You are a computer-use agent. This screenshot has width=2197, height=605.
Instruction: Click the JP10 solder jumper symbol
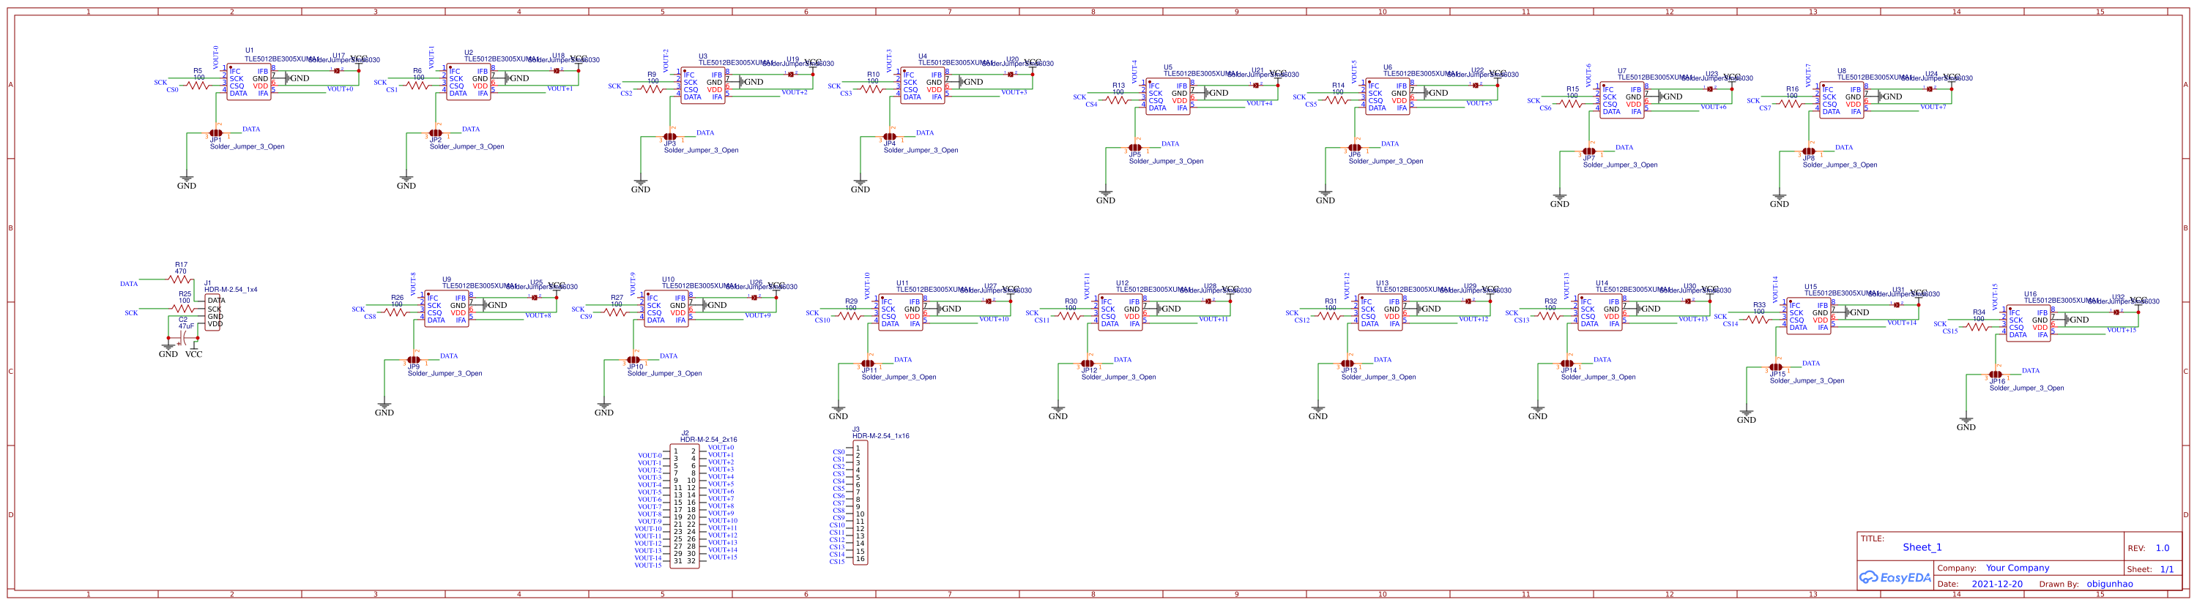click(633, 360)
